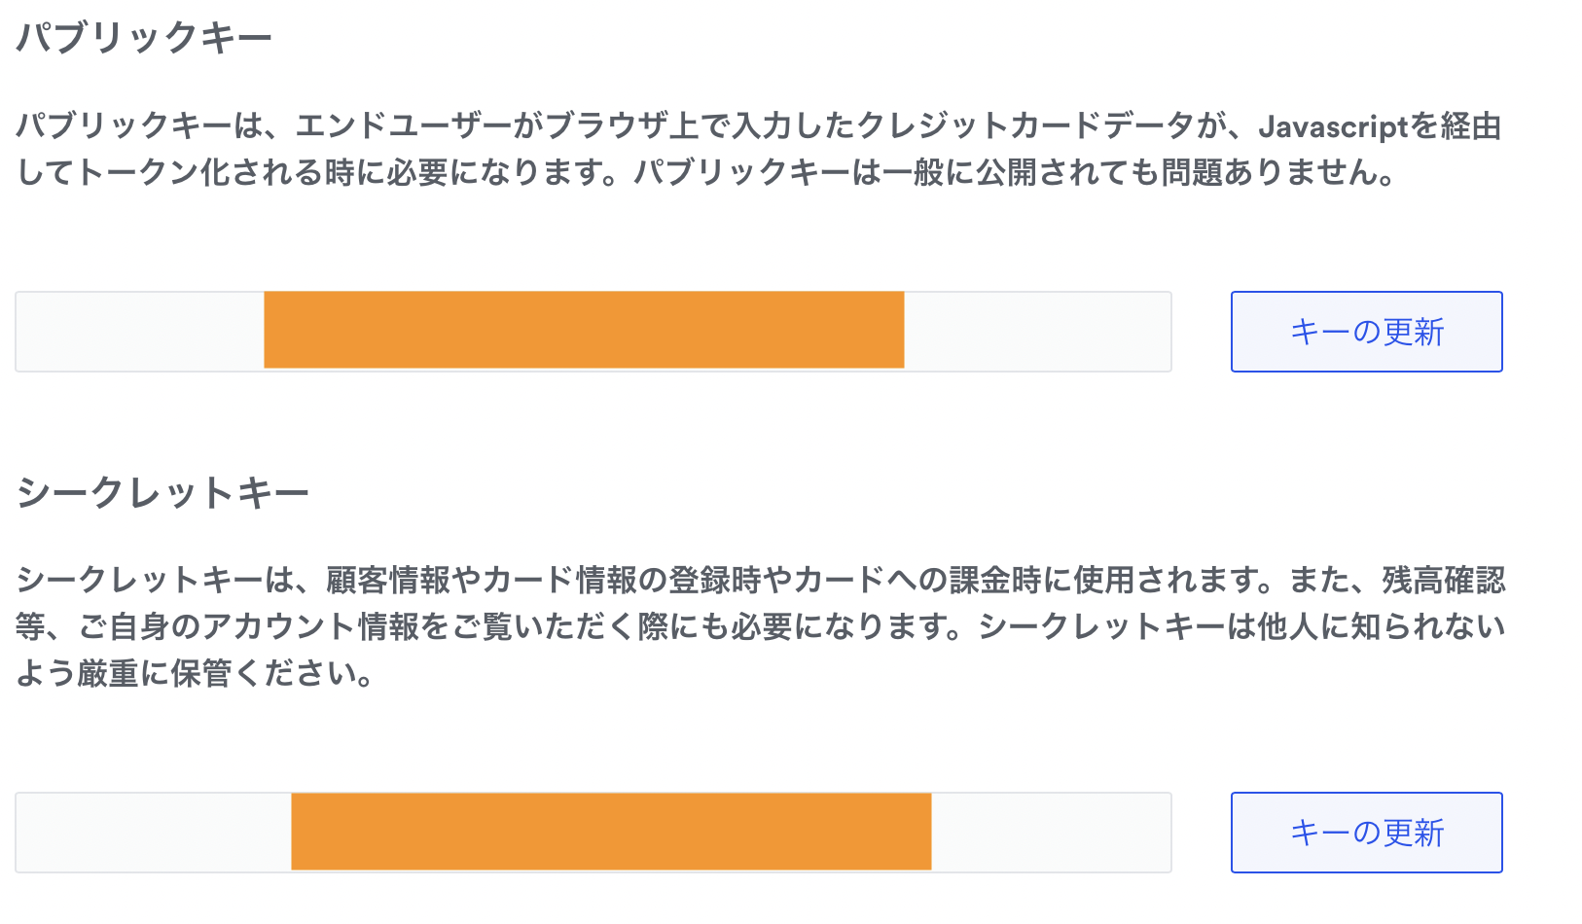Click 一般に公開されても問題ありません text
The height and width of the screenshot is (924, 1582).
click(x=1138, y=173)
